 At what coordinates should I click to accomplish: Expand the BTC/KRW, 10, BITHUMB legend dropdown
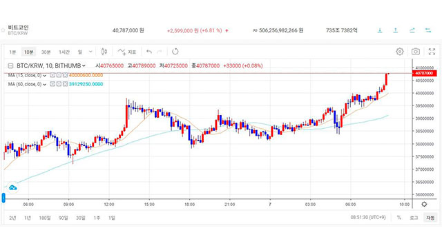coord(84,66)
